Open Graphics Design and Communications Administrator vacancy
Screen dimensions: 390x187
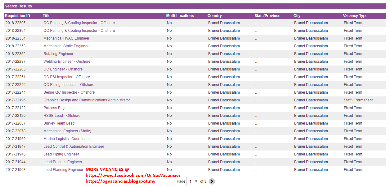87,100
